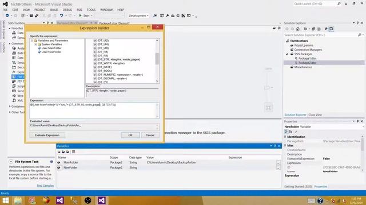366x205 pixels.
Task: Select the (DT_NUMERIC, precision, scale) function
Action: [x=120, y=75]
